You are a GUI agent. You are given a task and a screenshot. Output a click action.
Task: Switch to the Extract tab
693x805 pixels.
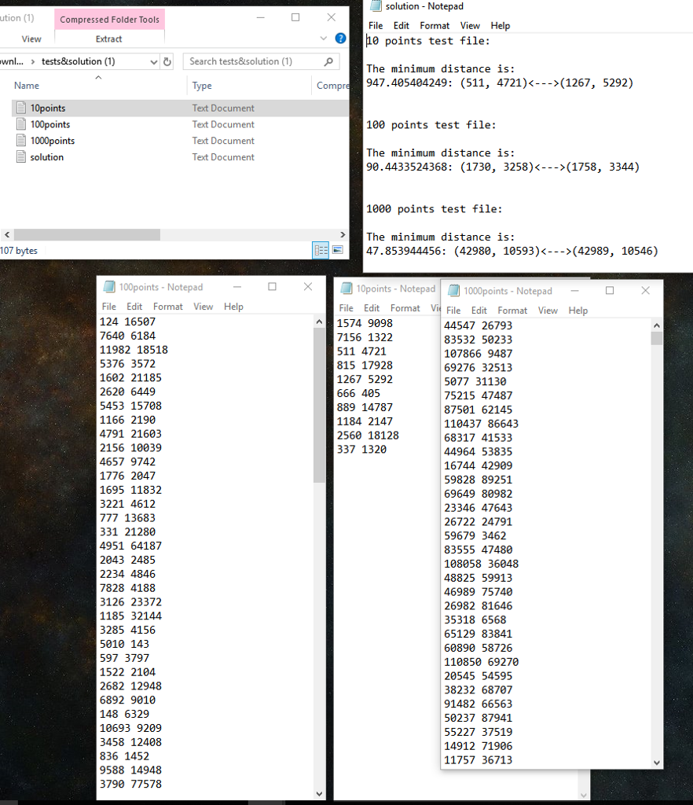pyautogui.click(x=108, y=39)
